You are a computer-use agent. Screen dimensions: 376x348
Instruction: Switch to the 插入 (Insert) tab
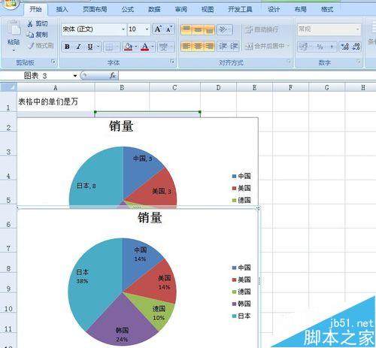pyautogui.click(x=62, y=10)
